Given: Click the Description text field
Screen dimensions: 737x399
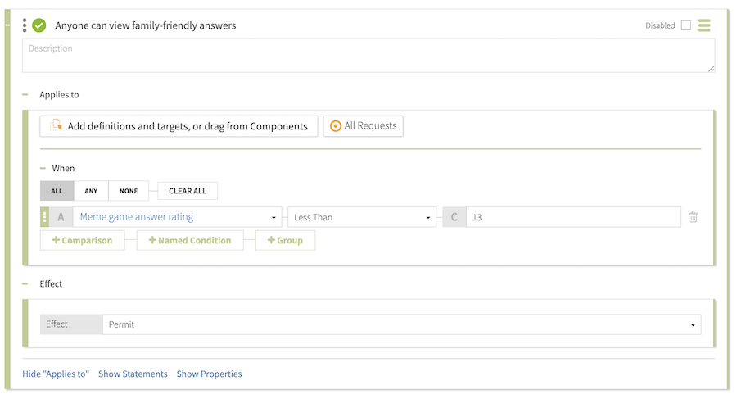Looking at the screenshot, I should (368, 55).
